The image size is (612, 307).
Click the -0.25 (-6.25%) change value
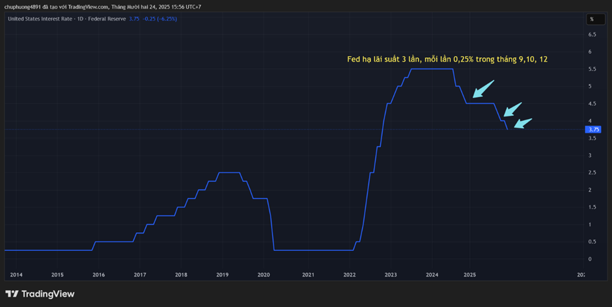tap(160, 19)
